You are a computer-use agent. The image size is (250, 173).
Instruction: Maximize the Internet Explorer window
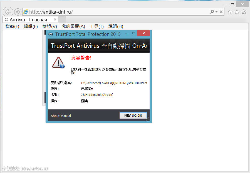(x=232, y=4)
